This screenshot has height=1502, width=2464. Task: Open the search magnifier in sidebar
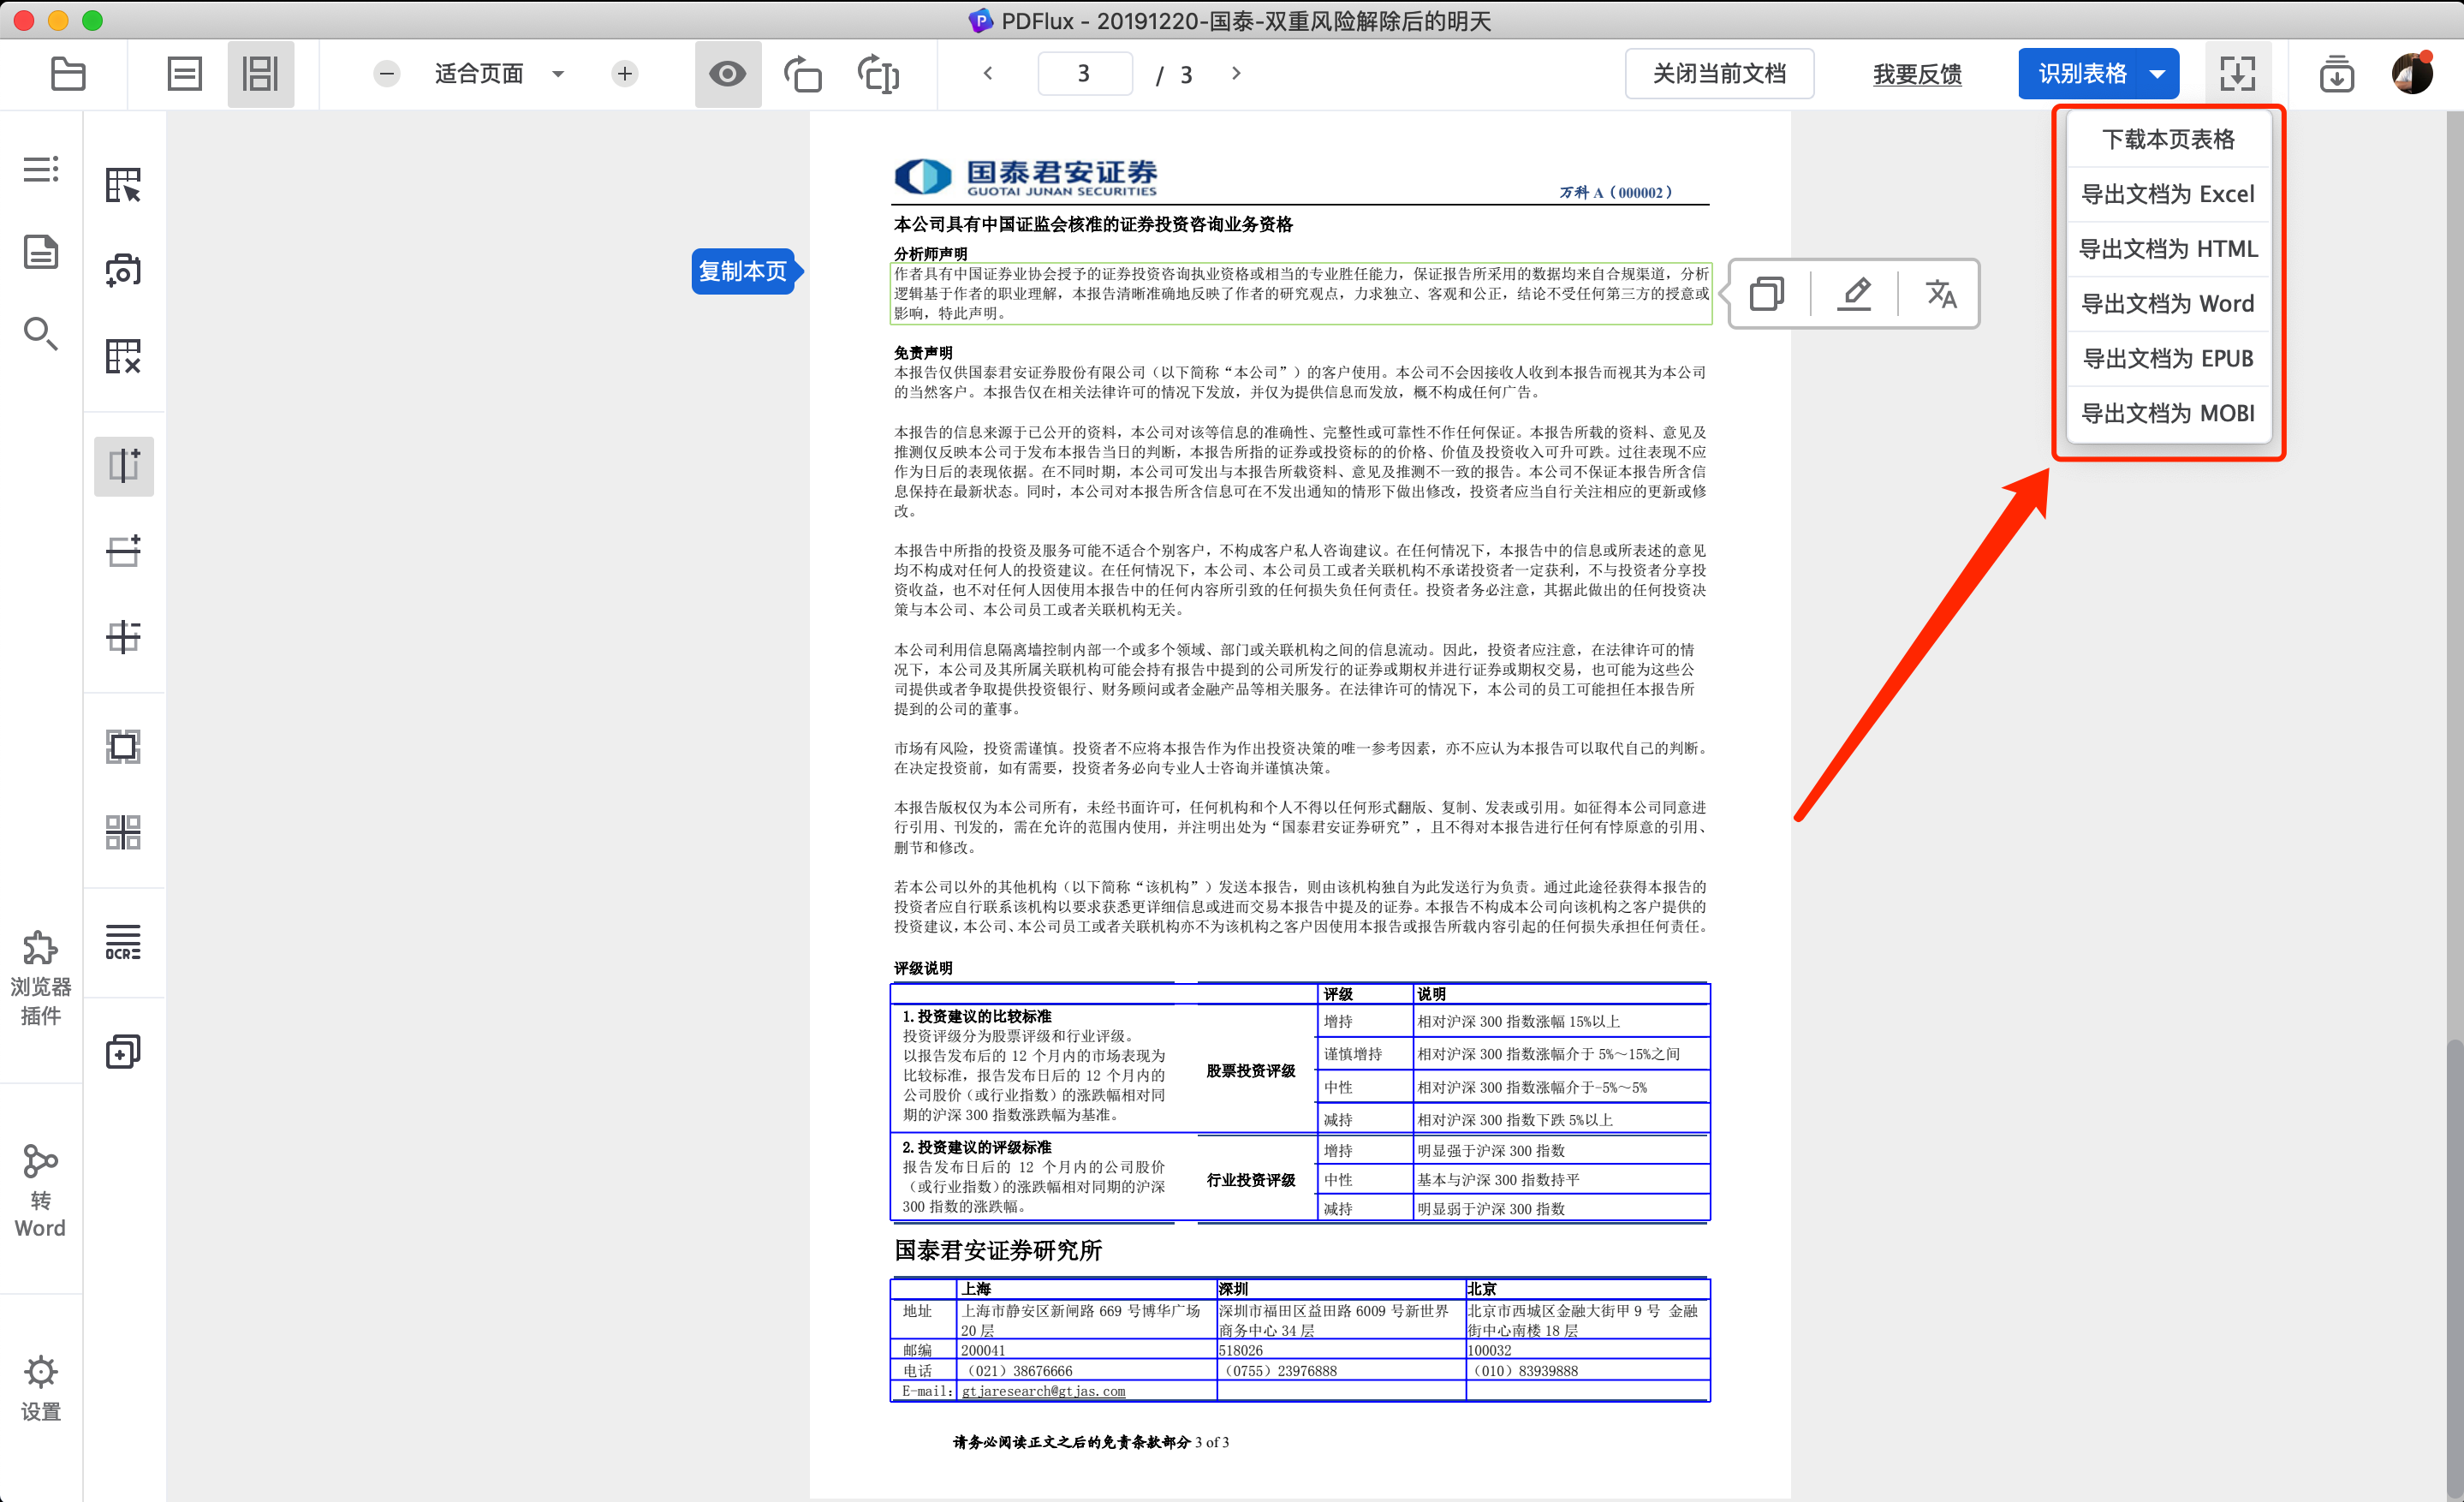click(x=40, y=334)
